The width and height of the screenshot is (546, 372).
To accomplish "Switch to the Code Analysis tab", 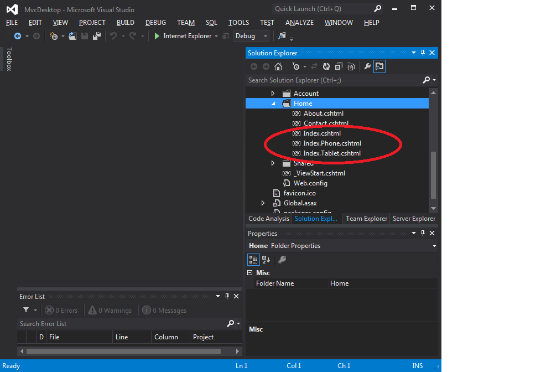I will tap(269, 219).
